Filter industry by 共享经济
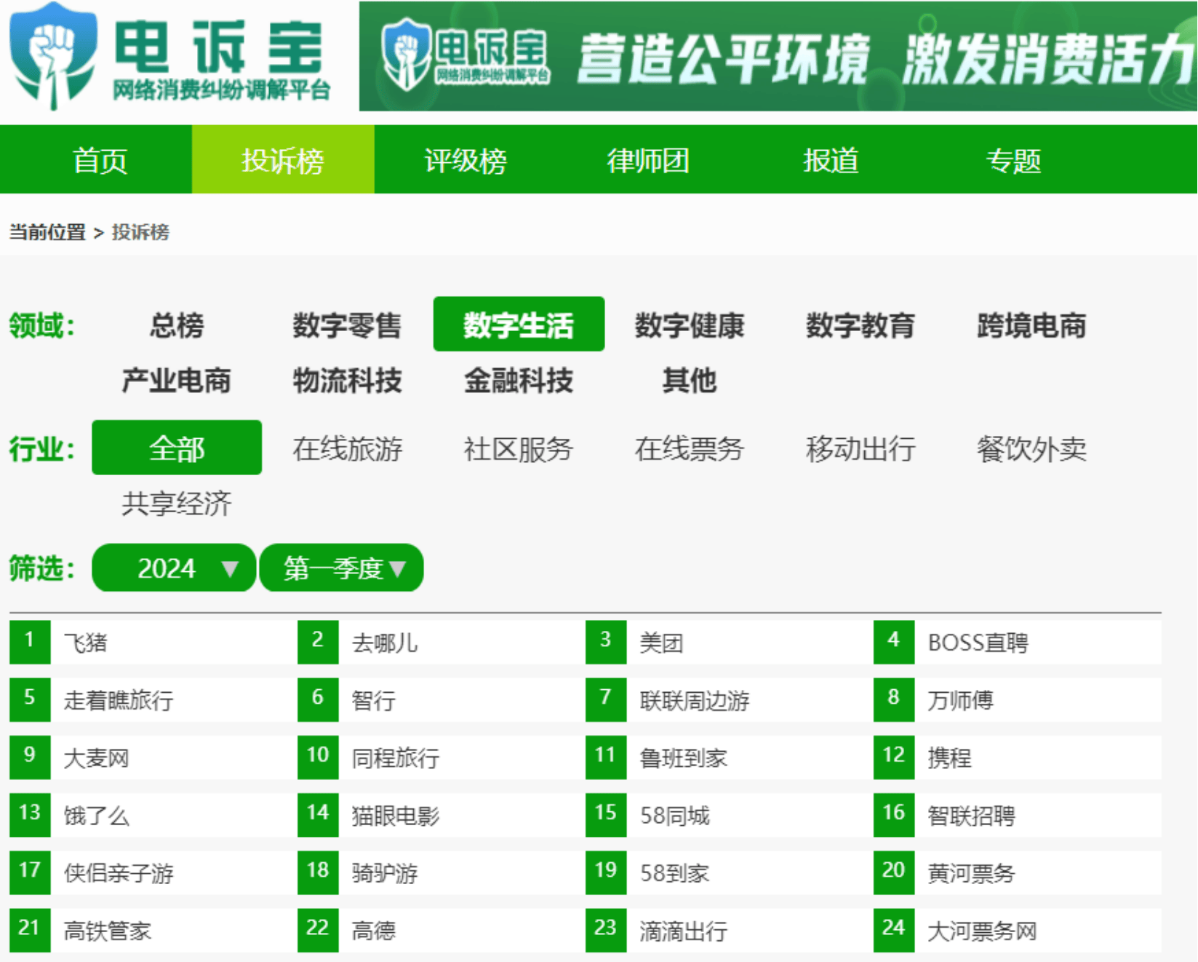This screenshot has height=962, width=1198. click(177, 503)
